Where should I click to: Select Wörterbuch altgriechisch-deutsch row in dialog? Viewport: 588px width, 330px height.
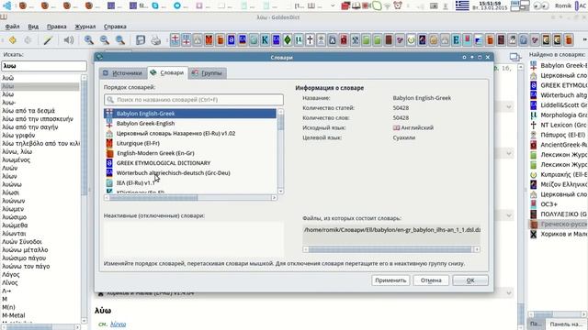(x=190, y=173)
